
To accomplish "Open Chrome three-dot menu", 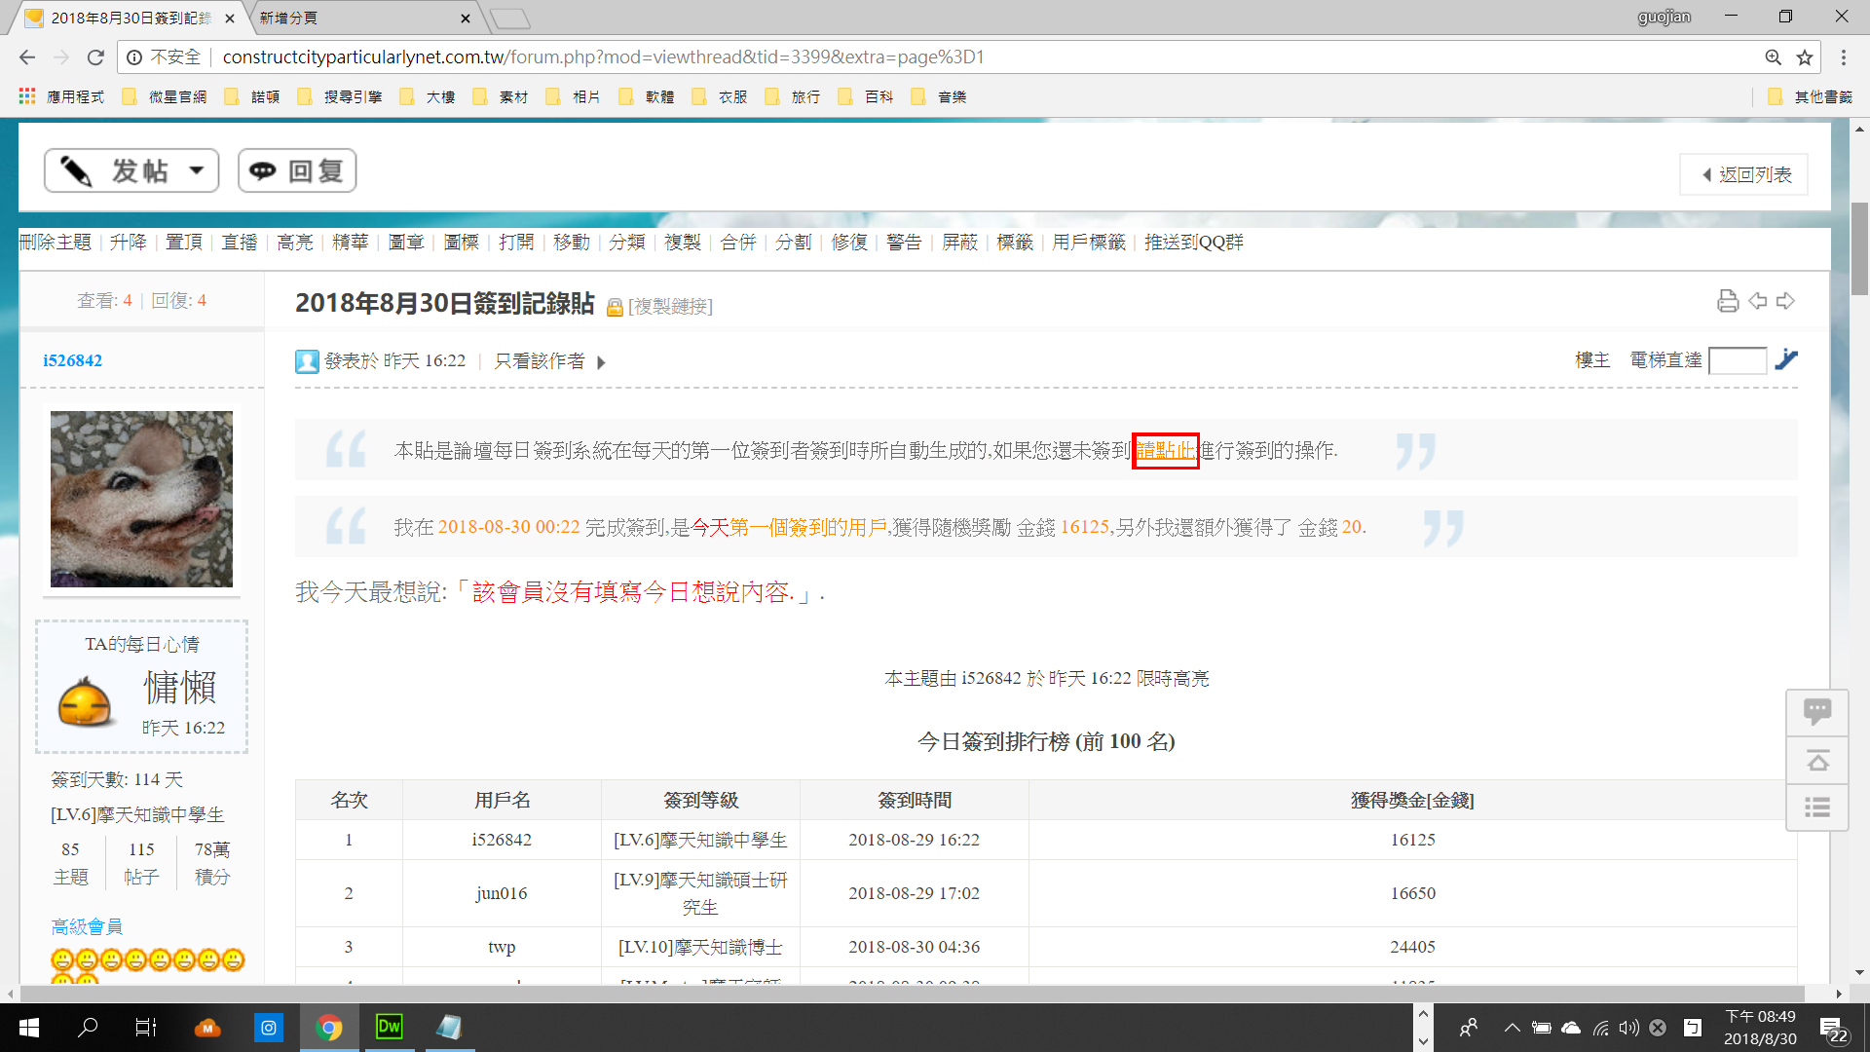I will click(1843, 57).
